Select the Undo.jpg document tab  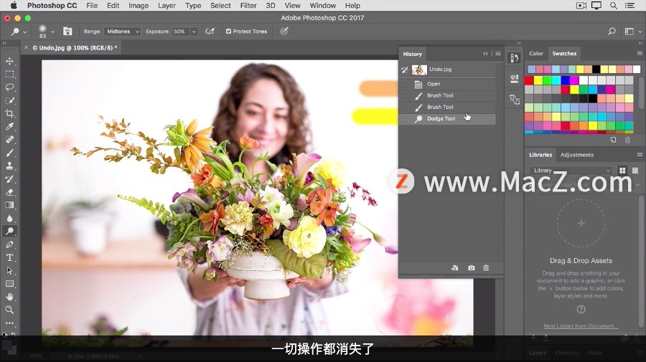tap(75, 48)
